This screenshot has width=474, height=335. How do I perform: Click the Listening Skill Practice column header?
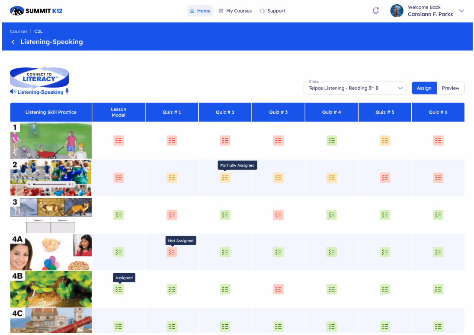pos(51,112)
